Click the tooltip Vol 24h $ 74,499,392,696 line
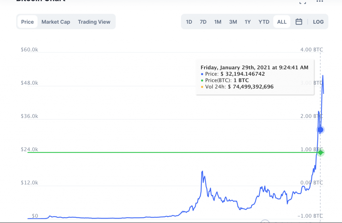 coord(237,87)
